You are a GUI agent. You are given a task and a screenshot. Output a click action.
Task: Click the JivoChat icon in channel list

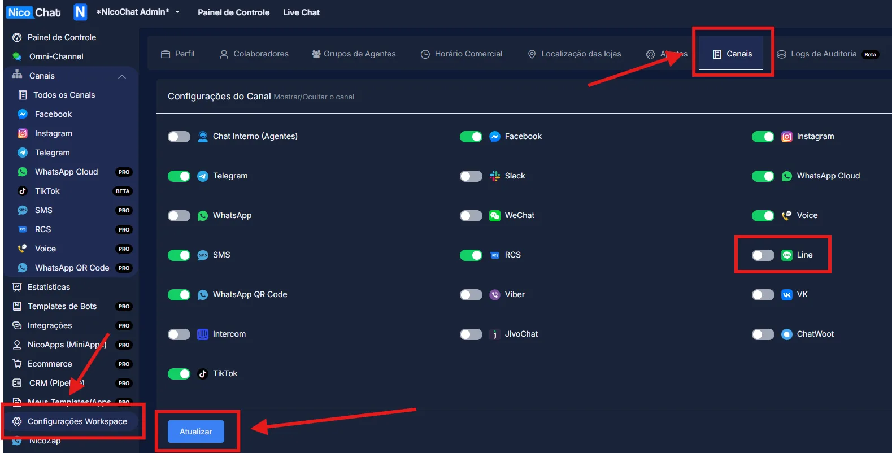tap(495, 334)
